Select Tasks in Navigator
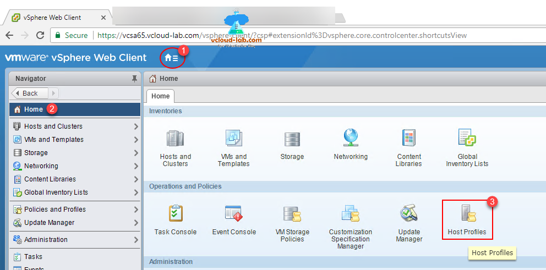 tap(75, 257)
